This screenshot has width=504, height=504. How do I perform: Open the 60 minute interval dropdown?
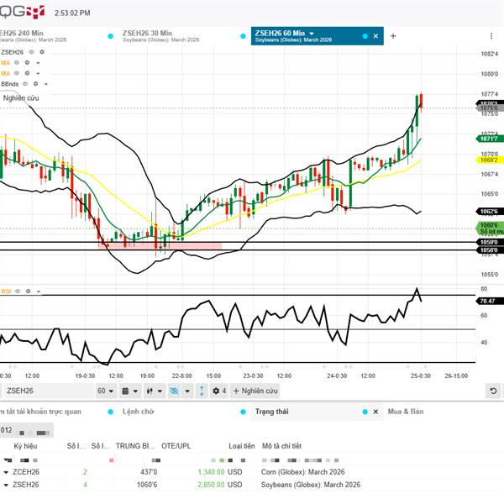105,391
